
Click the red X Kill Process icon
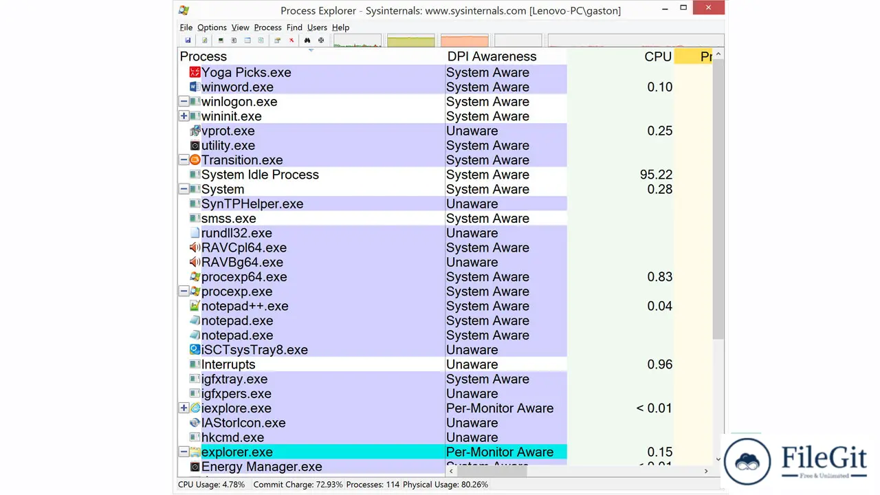(x=291, y=41)
